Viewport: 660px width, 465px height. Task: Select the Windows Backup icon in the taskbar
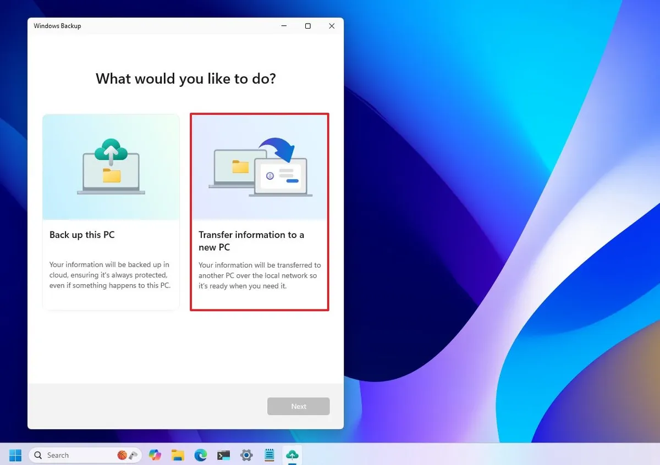(292, 455)
